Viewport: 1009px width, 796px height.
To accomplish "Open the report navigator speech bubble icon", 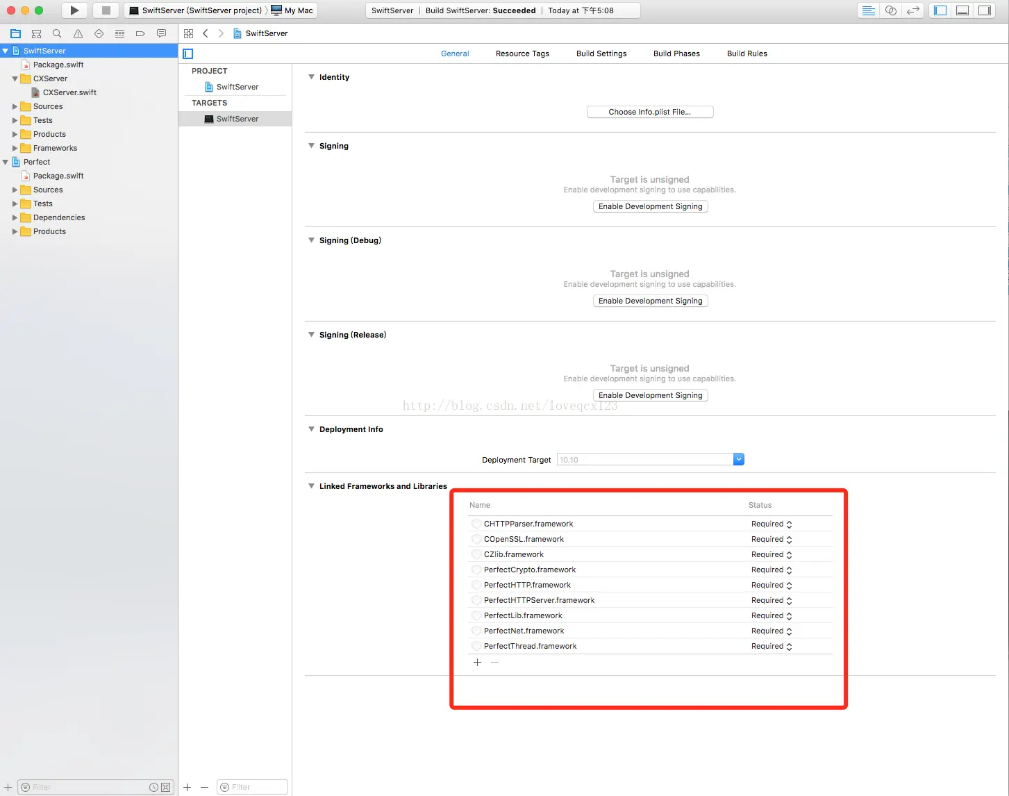I will click(x=161, y=33).
